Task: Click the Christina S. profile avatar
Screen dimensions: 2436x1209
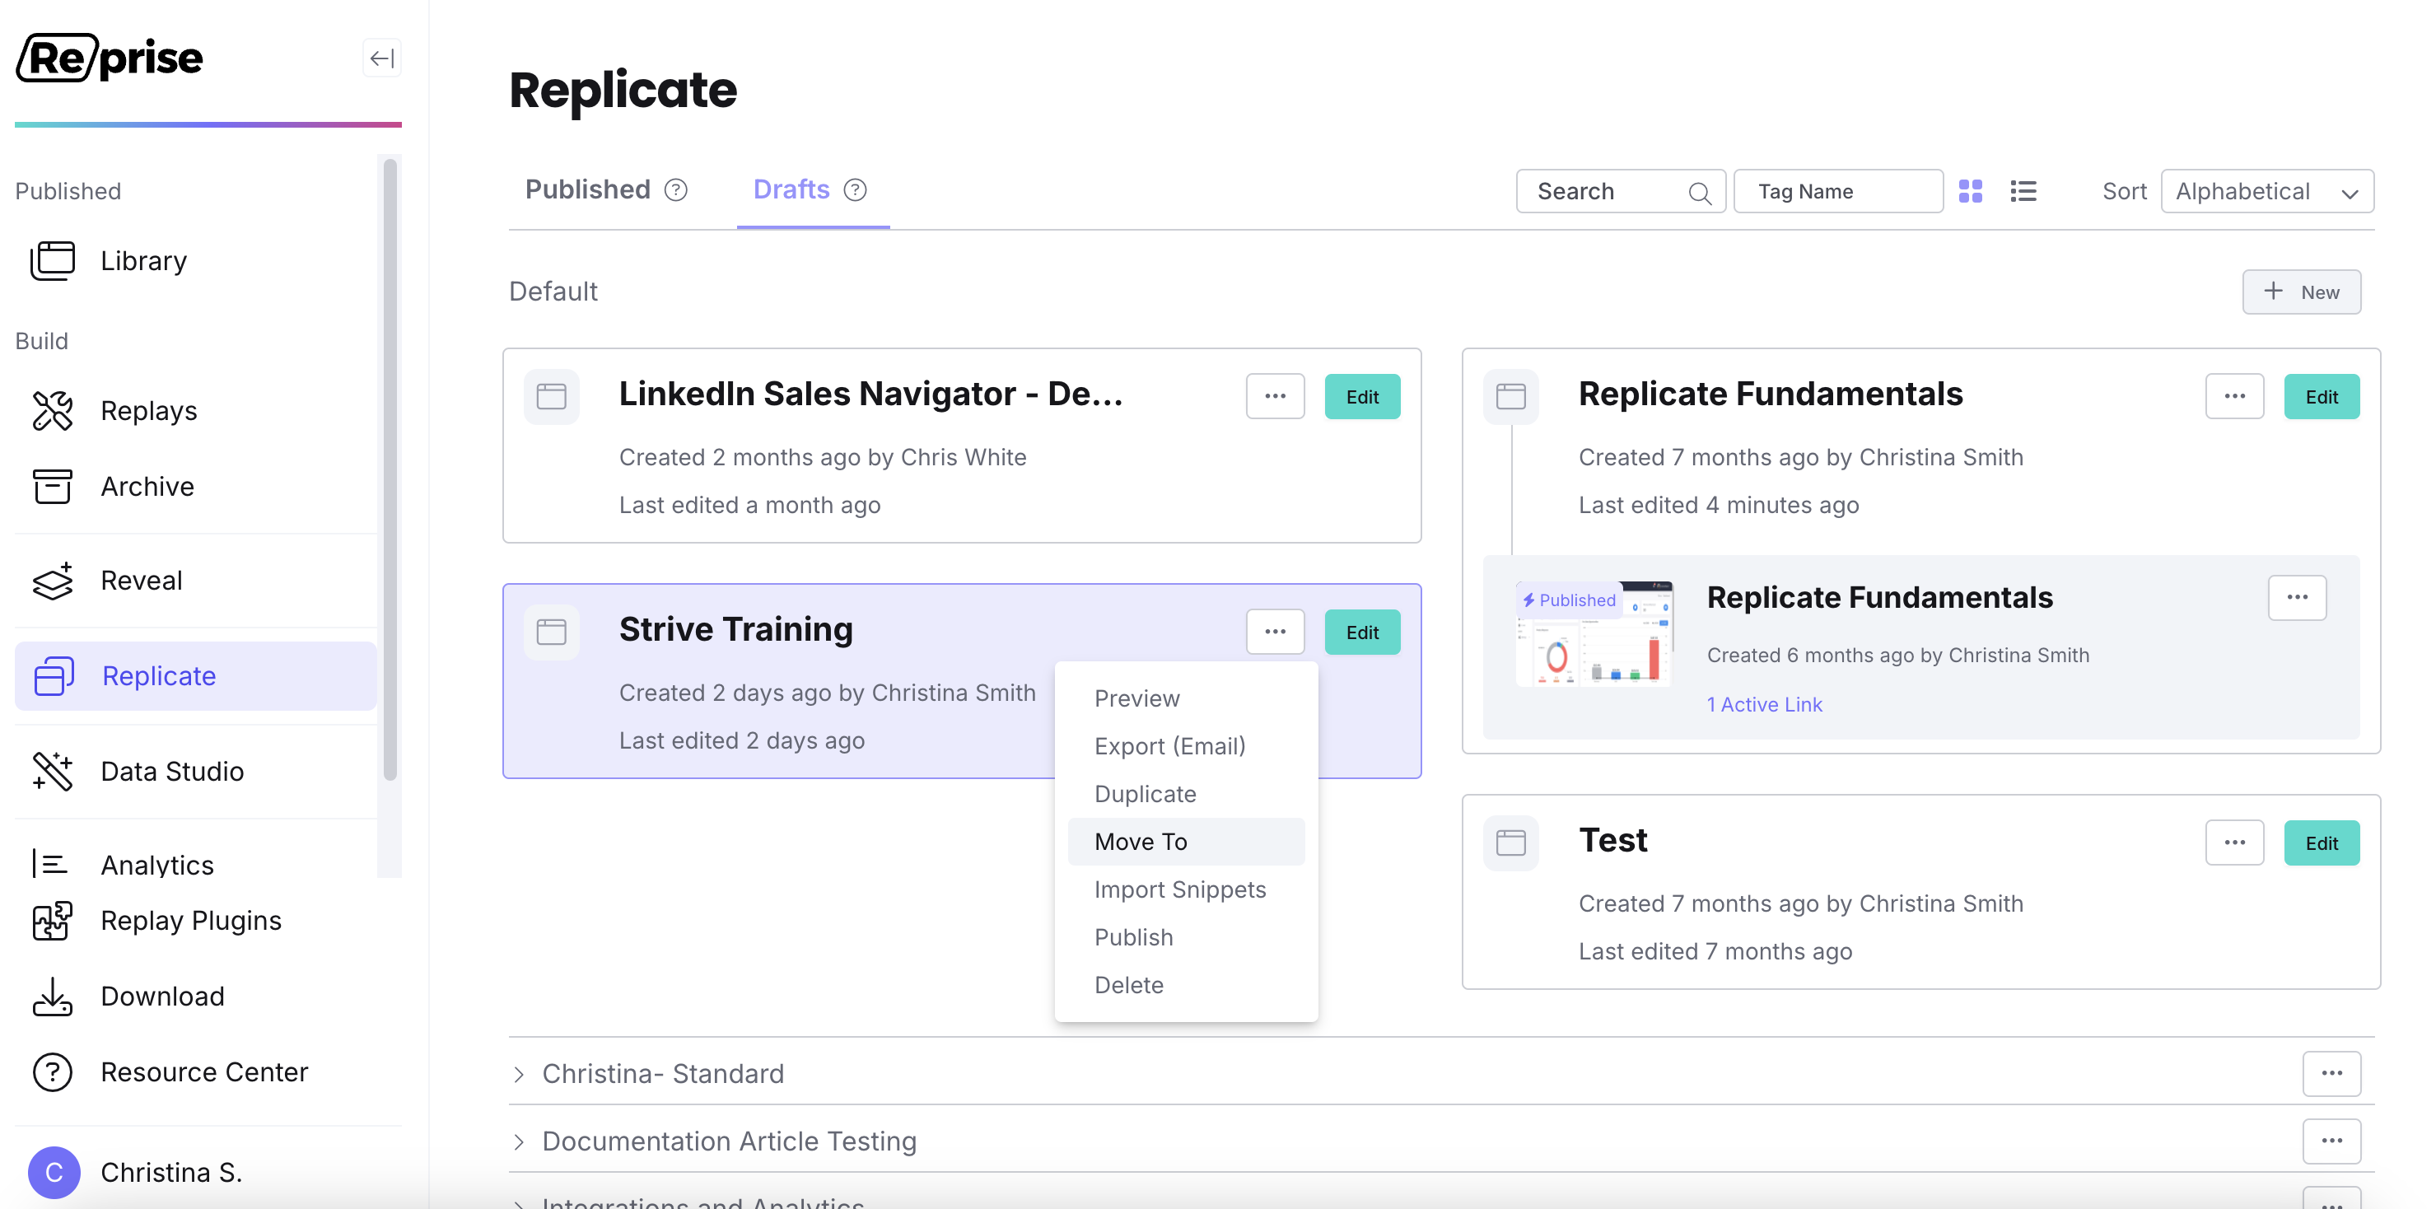Action: tap(54, 1172)
